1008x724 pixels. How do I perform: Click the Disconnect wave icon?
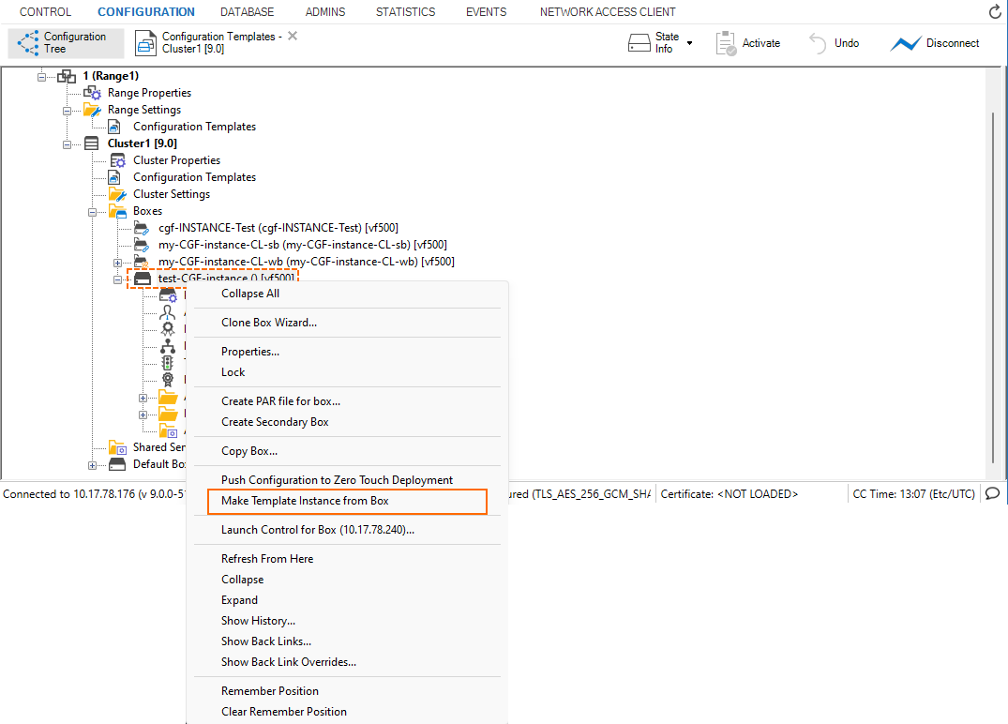pyautogui.click(x=906, y=43)
